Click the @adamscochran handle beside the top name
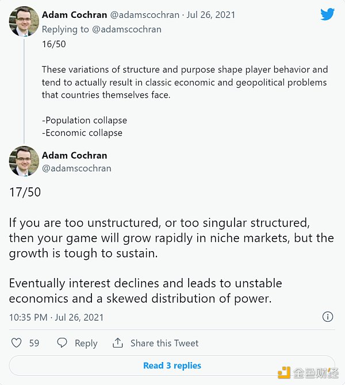Viewport: 345px width, 385px height. click(144, 15)
